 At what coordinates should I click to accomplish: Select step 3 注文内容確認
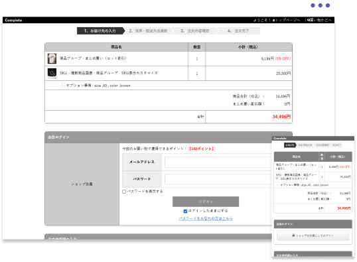pyautogui.click(x=194, y=31)
